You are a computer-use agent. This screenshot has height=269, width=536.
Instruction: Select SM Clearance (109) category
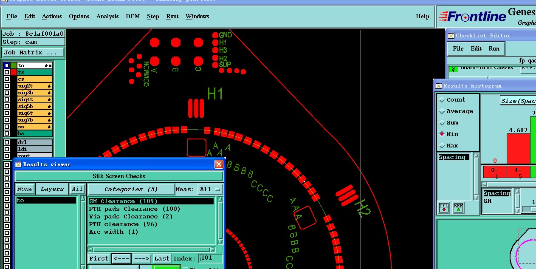[x=151, y=201]
